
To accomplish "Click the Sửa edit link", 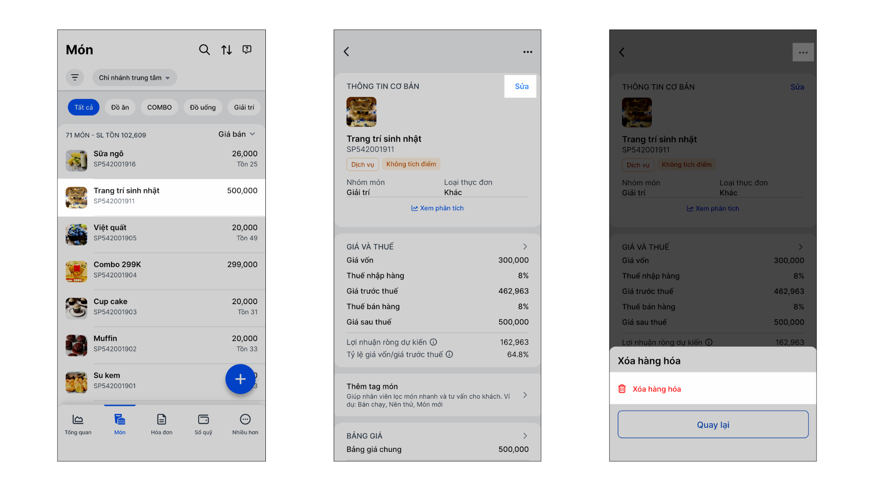I will [521, 86].
